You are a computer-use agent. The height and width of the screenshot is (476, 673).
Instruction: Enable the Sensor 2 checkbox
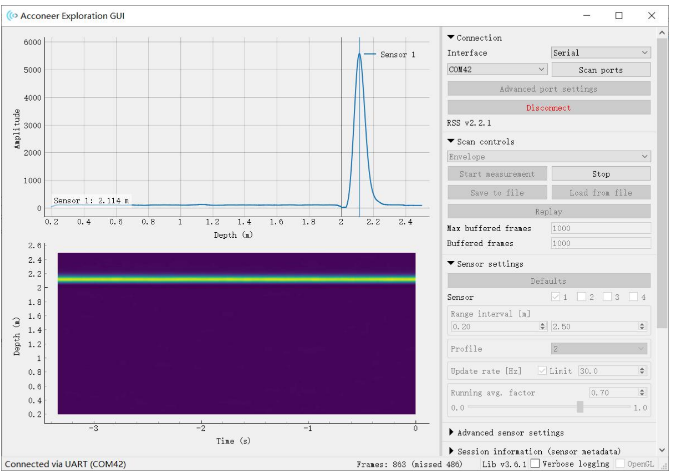pos(582,297)
